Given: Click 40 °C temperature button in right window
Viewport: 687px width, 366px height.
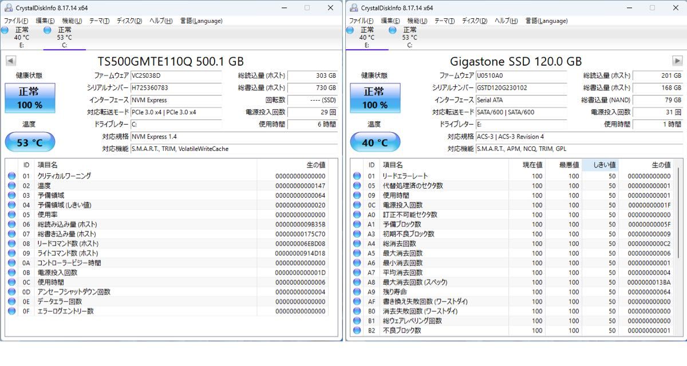Looking at the screenshot, I should coord(375,142).
